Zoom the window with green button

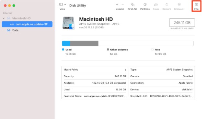point(14,5)
